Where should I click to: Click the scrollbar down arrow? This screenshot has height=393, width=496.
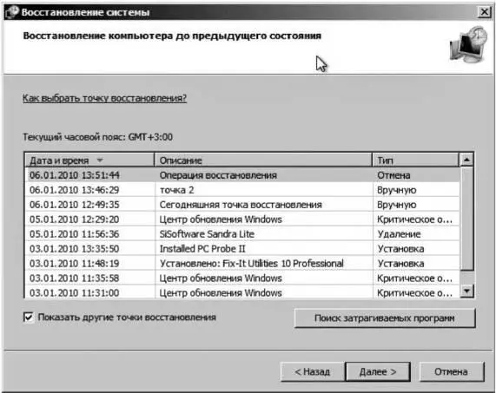tap(466, 291)
